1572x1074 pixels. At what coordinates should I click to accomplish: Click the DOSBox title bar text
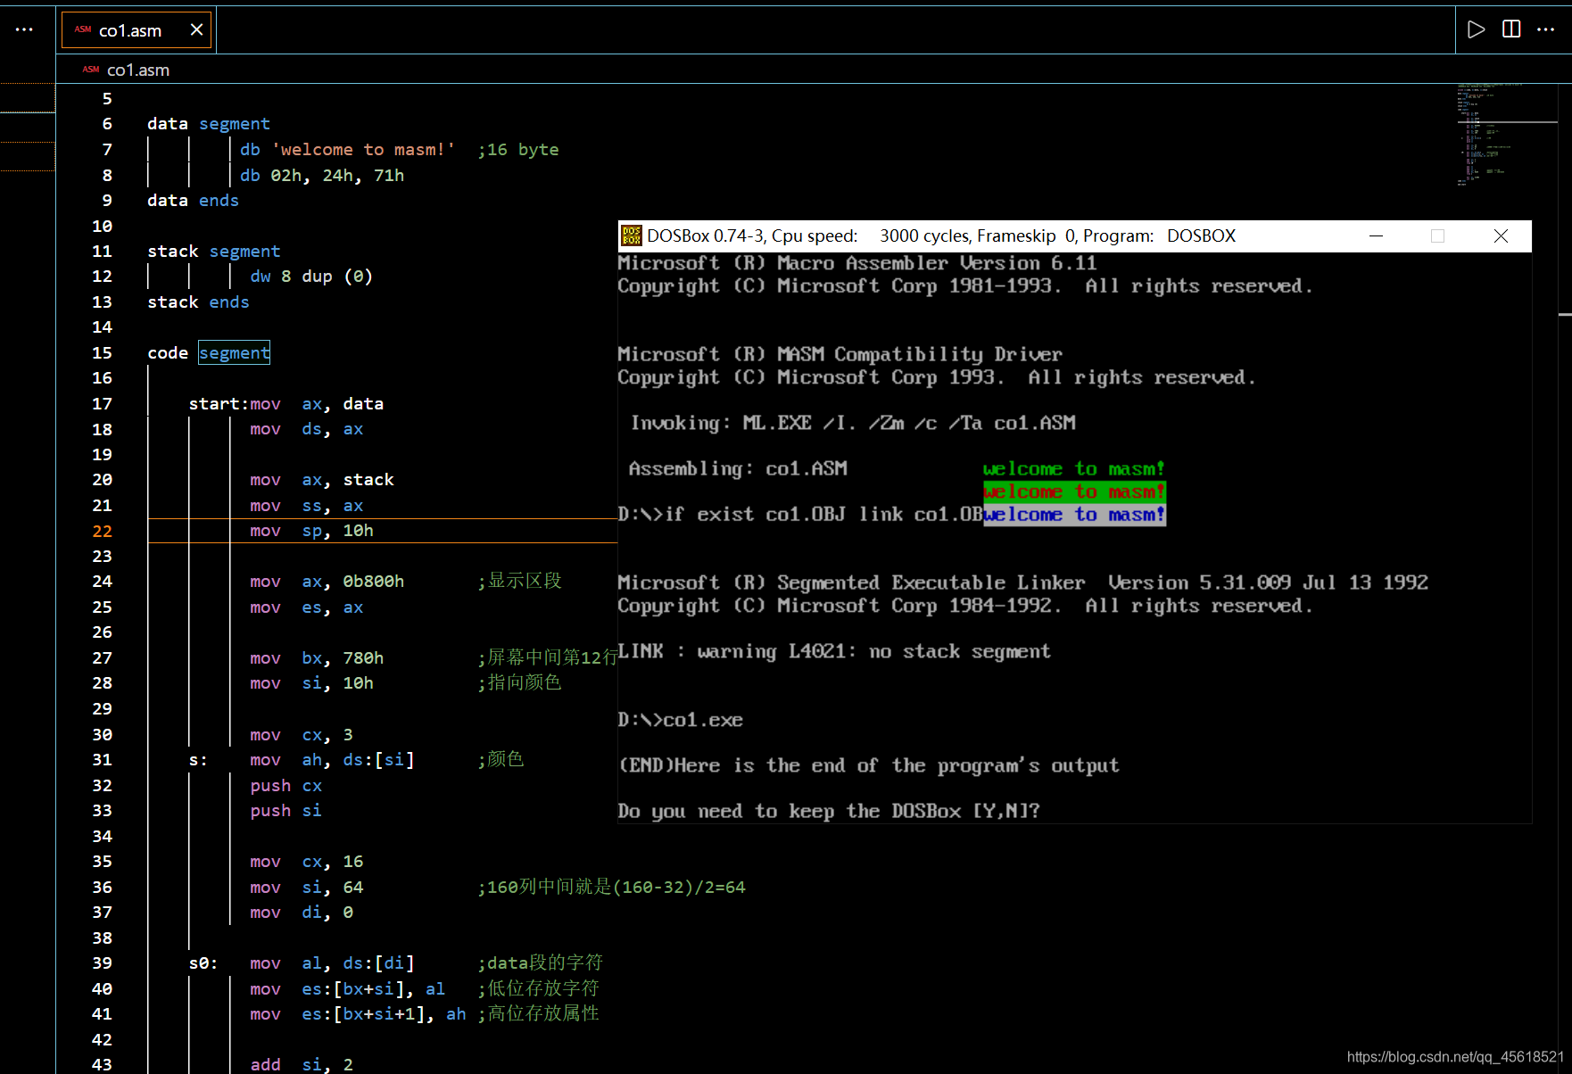point(941,235)
